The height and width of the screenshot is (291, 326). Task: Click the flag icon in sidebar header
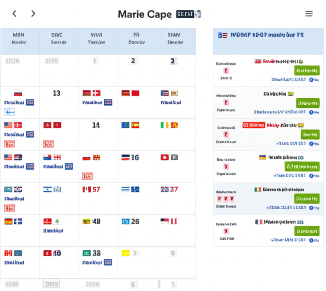click(223, 35)
